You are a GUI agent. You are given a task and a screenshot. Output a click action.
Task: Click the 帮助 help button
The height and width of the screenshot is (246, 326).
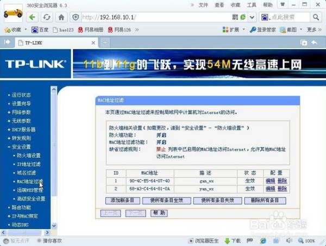[x=159, y=213]
